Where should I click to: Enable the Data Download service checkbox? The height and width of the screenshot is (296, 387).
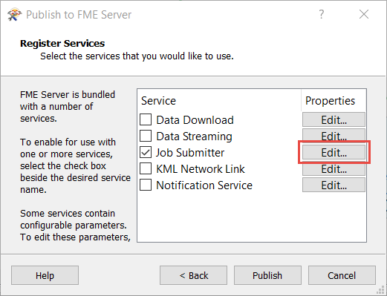pyautogui.click(x=146, y=119)
